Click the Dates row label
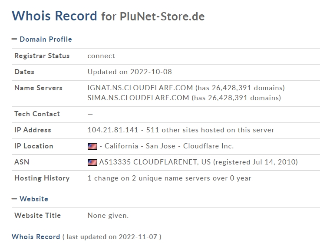320x243 pixels. click(24, 72)
